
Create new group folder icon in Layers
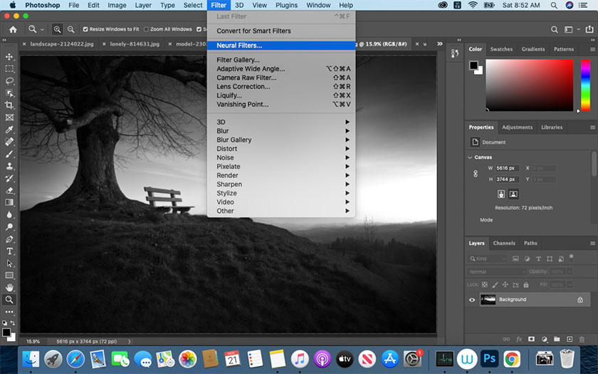click(x=557, y=339)
